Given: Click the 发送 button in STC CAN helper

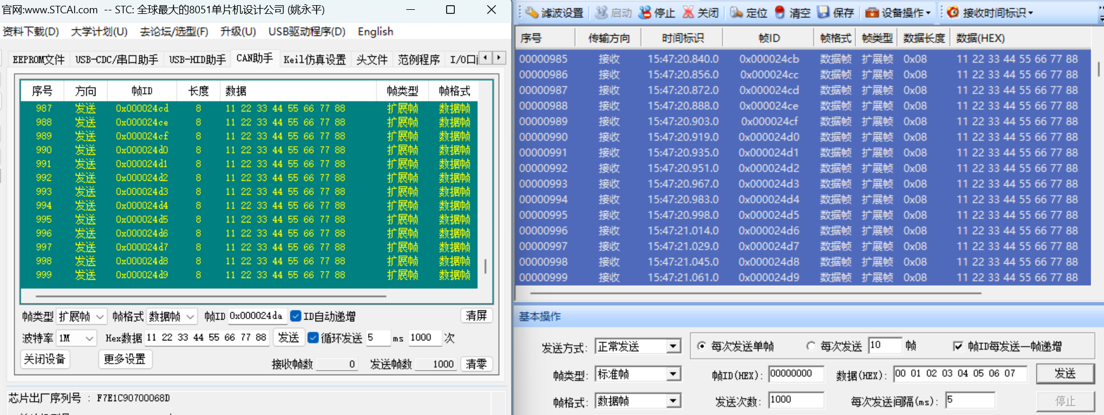Looking at the screenshot, I should pyautogui.click(x=288, y=338).
